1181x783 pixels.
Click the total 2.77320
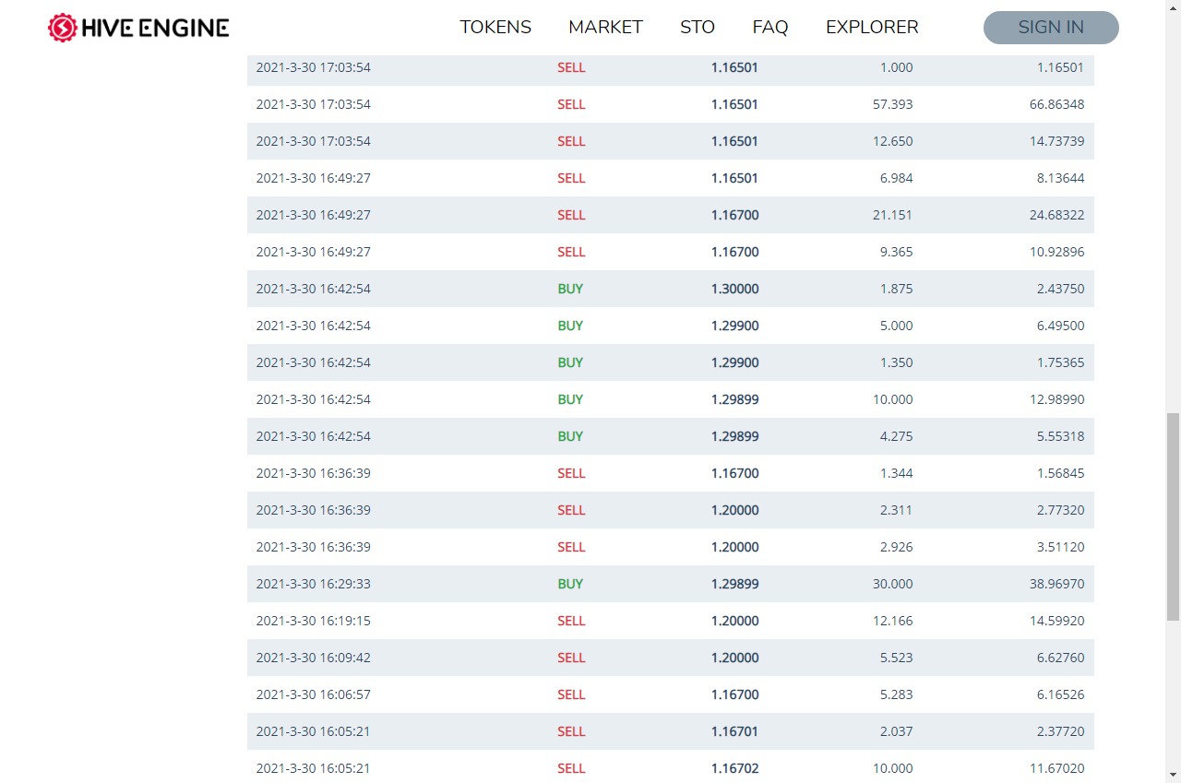pyautogui.click(x=1060, y=510)
